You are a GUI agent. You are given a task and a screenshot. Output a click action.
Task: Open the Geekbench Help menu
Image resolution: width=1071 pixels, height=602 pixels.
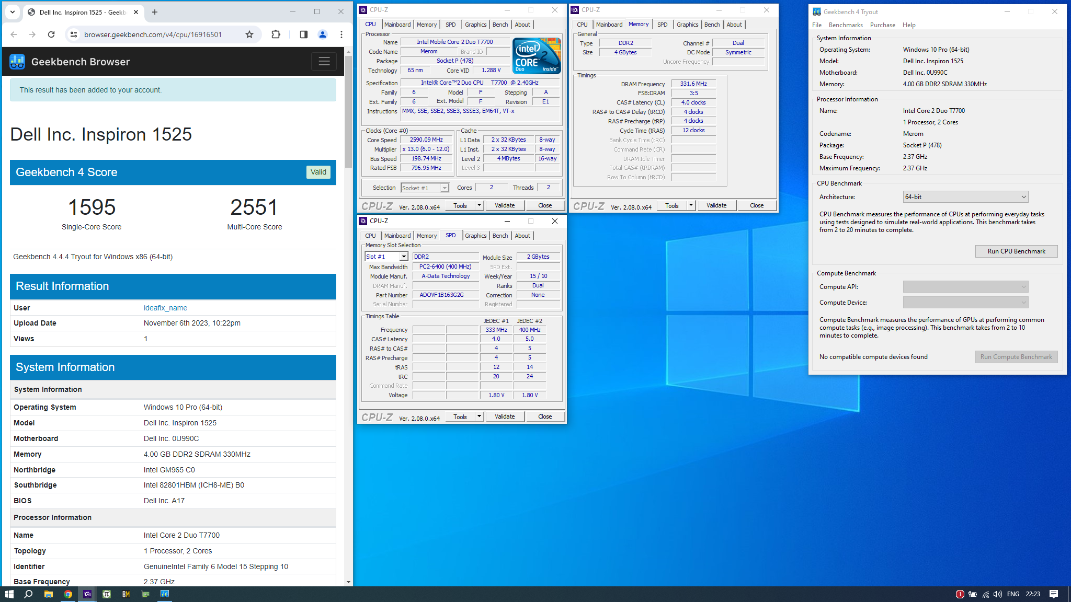tap(909, 25)
